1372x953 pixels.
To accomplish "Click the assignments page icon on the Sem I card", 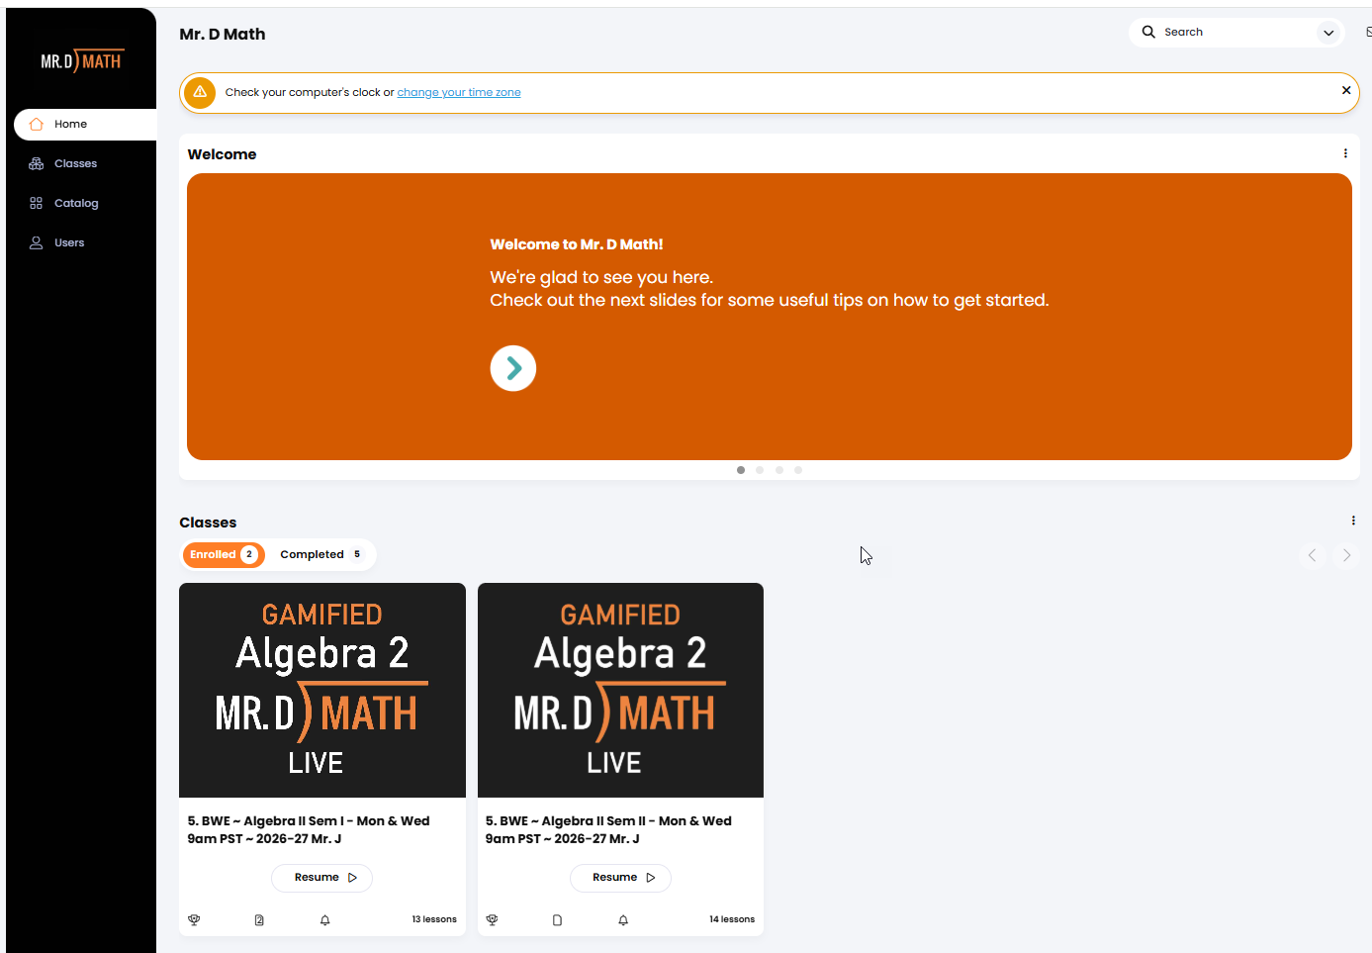I will 259,920.
